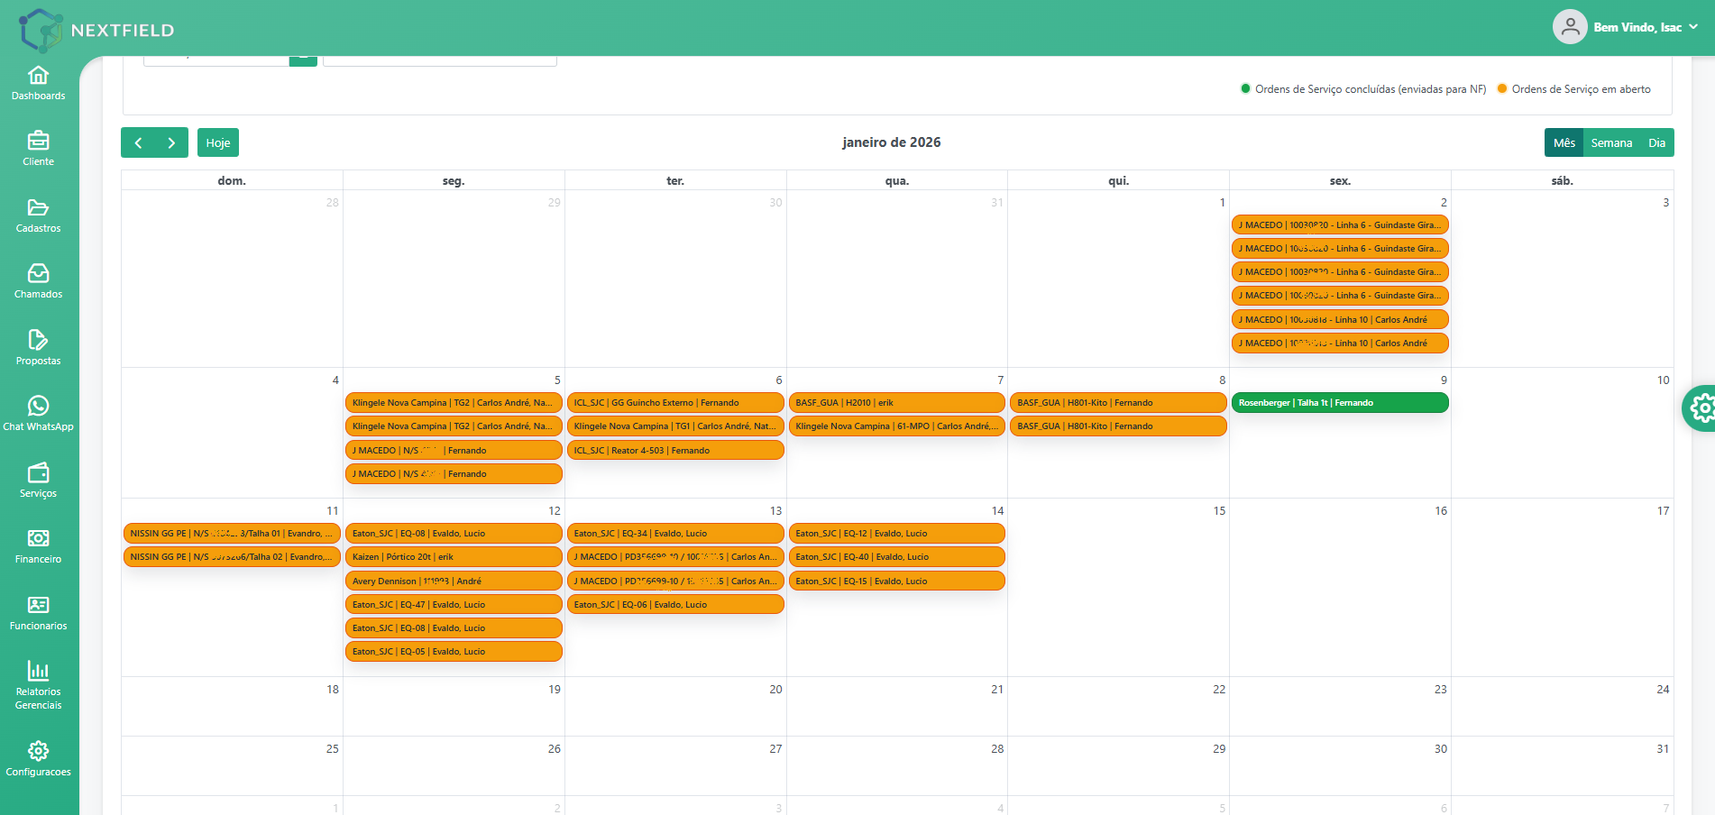Open NISSIN GG PE Talha 01 event
The height and width of the screenshot is (815, 1715).
pyautogui.click(x=232, y=534)
